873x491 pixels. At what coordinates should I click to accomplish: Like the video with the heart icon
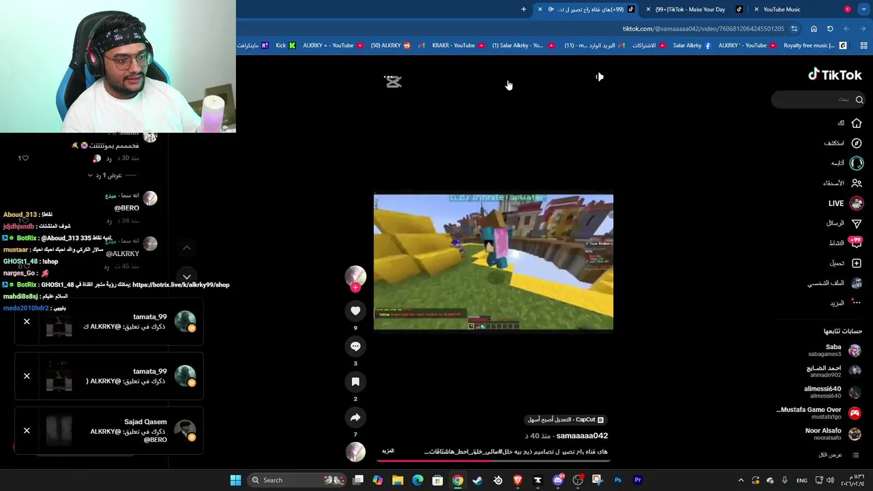pyautogui.click(x=355, y=311)
